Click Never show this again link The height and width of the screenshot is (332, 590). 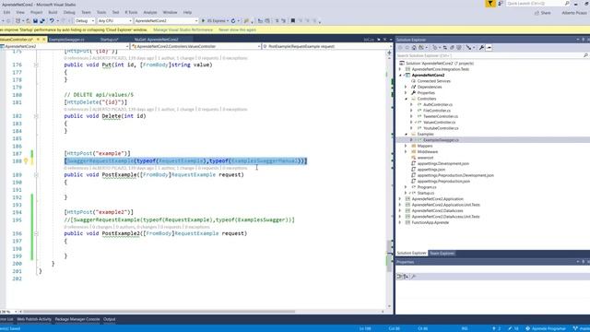click(x=237, y=30)
